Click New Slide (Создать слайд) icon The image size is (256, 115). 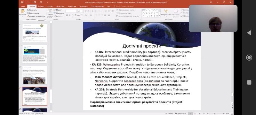pos(50,11)
